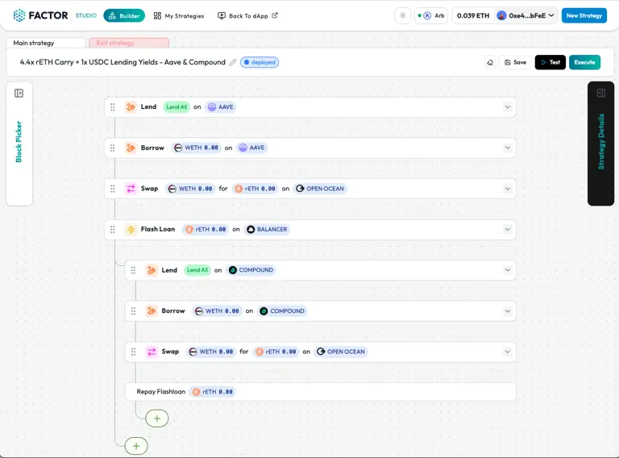Image resolution: width=619 pixels, height=458 pixels.
Task: Click the Factor logo icon
Action: point(19,15)
